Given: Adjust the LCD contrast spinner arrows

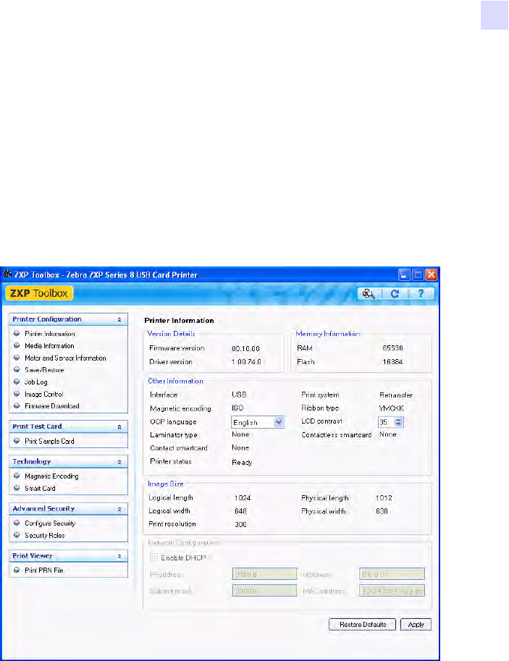Looking at the screenshot, I should [398, 422].
